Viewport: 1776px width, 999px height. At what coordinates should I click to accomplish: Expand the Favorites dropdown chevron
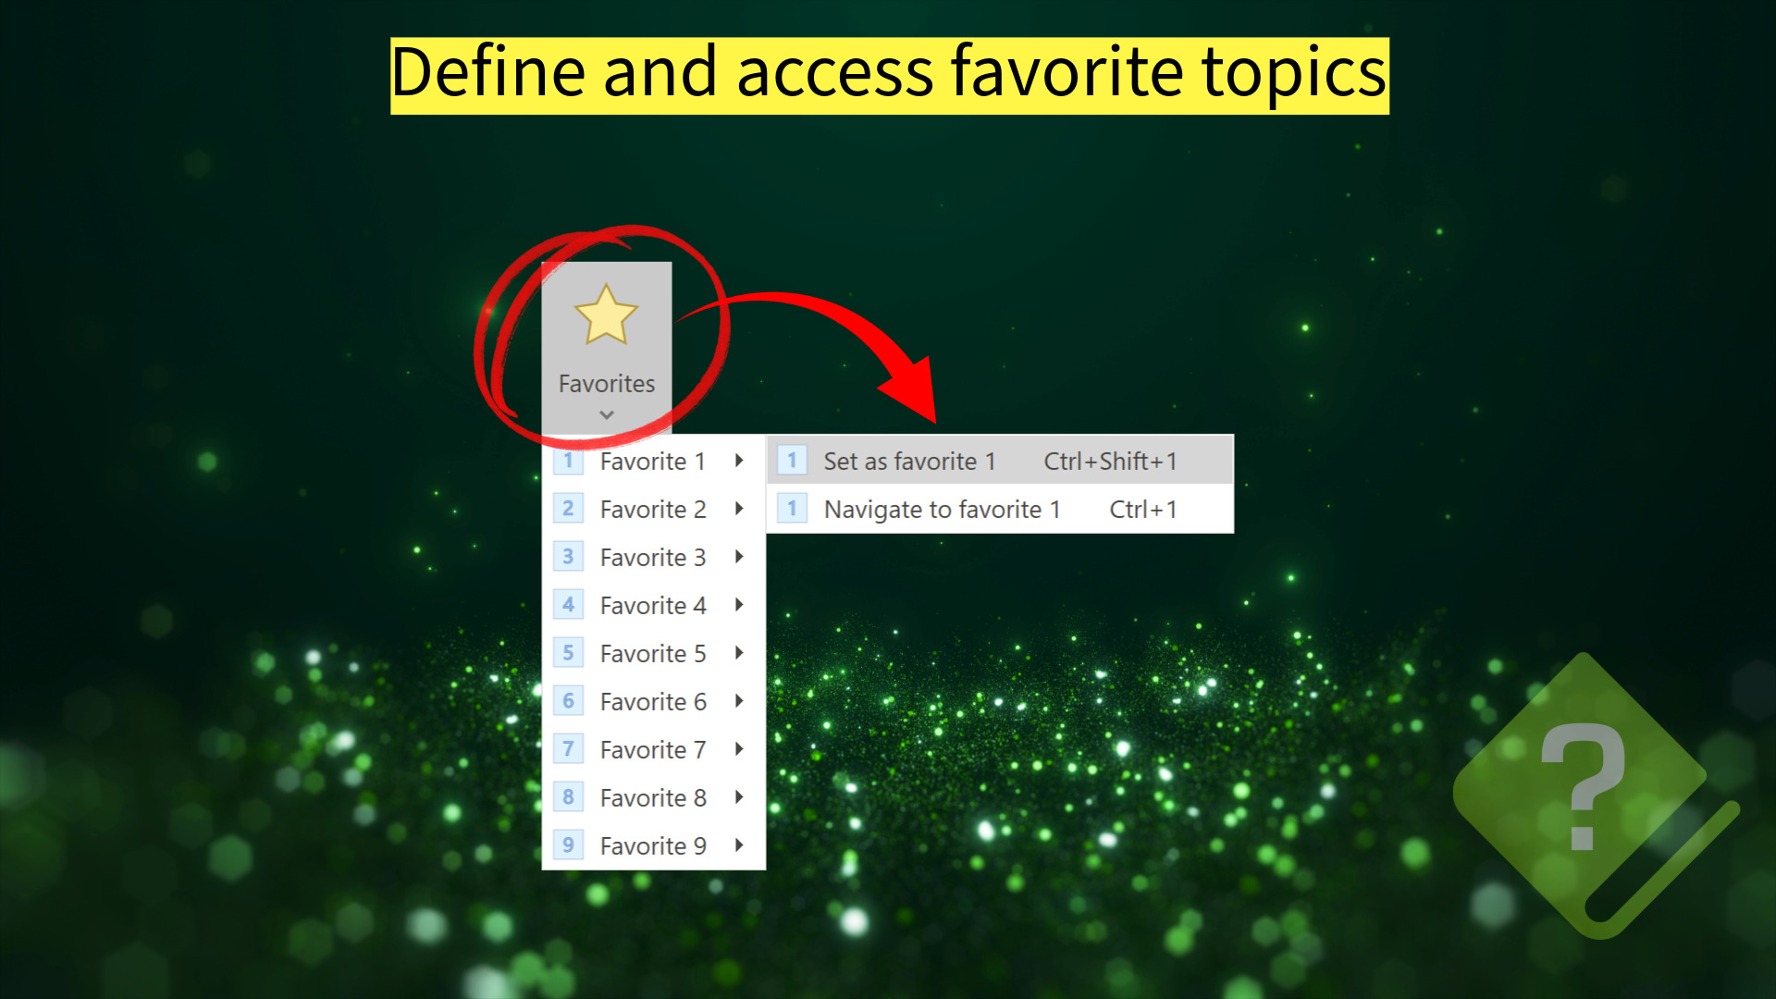[x=606, y=415]
